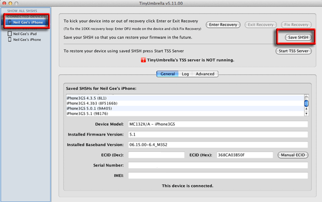
Task: Click the "This device is connected." status text
Action: [x=188, y=186]
